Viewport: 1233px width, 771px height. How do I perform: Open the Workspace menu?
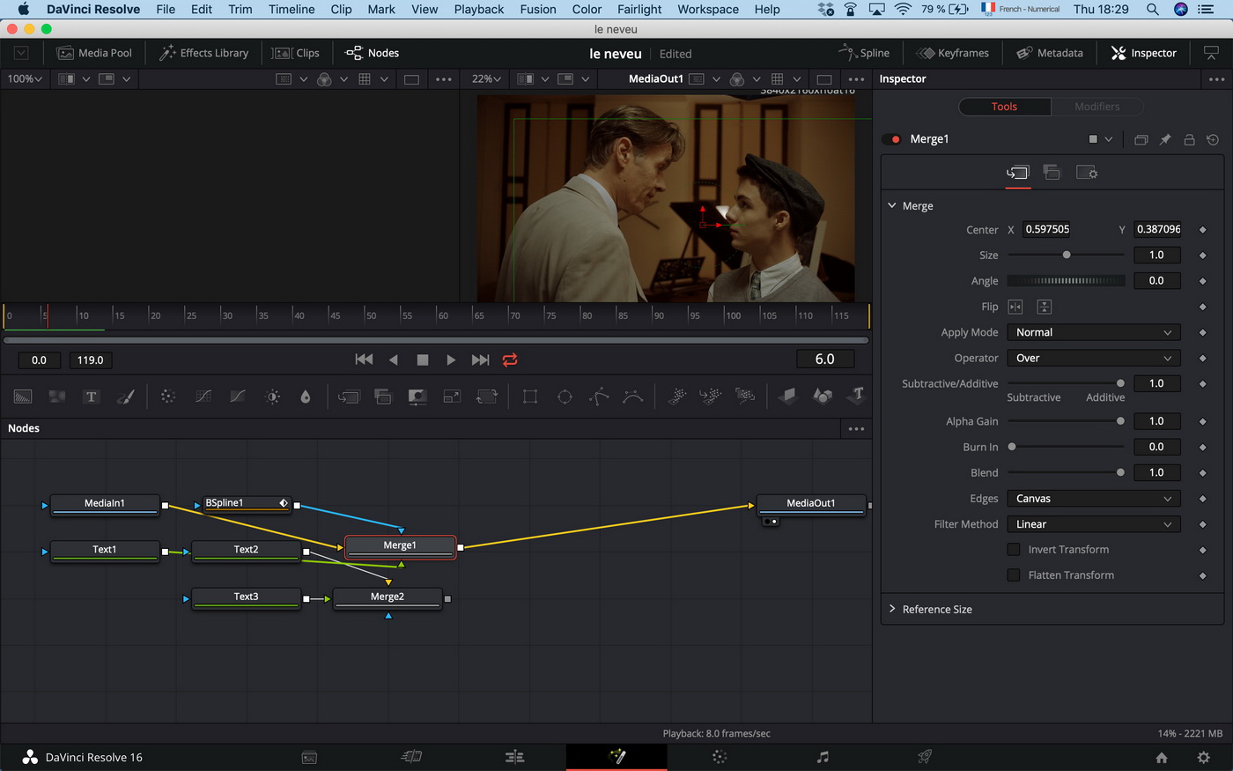(x=708, y=9)
